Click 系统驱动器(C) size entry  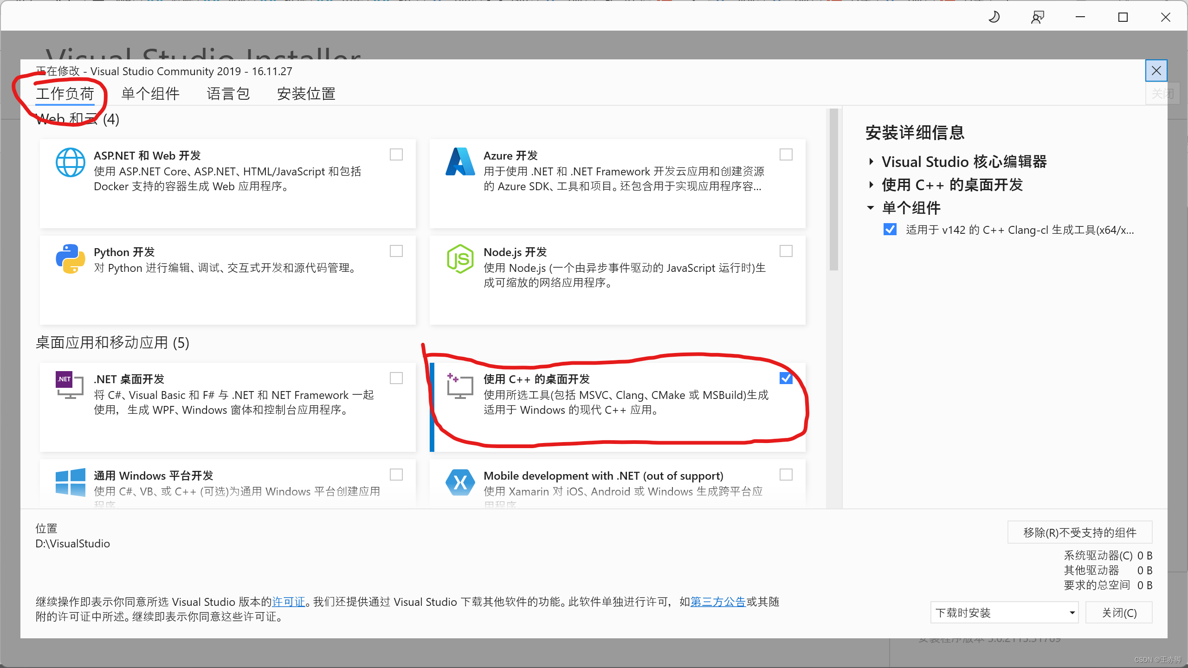1108,555
